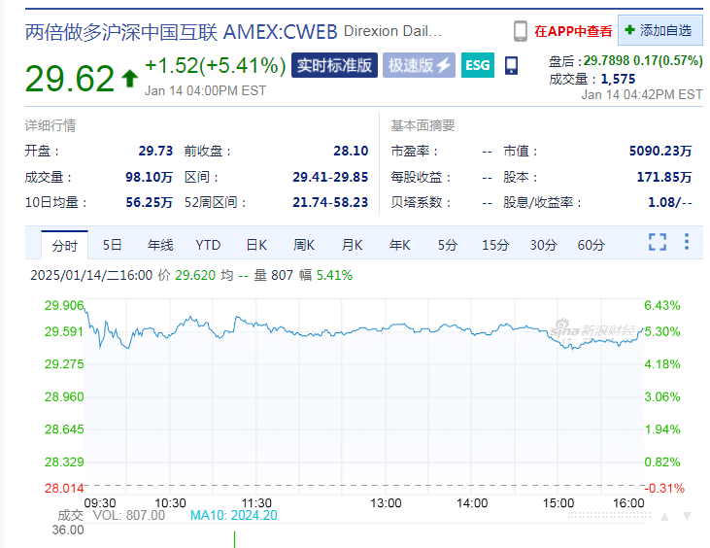The image size is (710, 548).
Task: Click 52-week range 21.74-58.23
Action: 330,202
